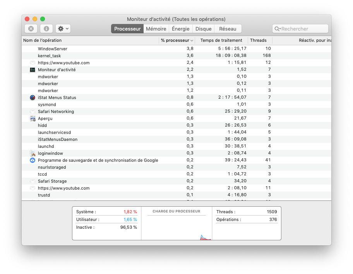Click the Aperçu app icon
Viewport: 353px width, 274px height.
33,118
